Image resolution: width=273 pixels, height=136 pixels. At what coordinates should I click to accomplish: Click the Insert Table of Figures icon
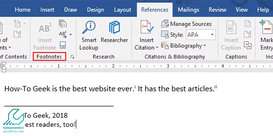[247, 23]
